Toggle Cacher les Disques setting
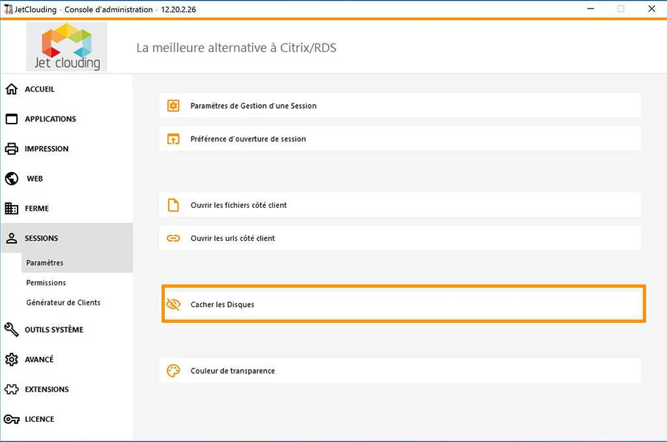667x442 pixels. pyautogui.click(x=403, y=303)
